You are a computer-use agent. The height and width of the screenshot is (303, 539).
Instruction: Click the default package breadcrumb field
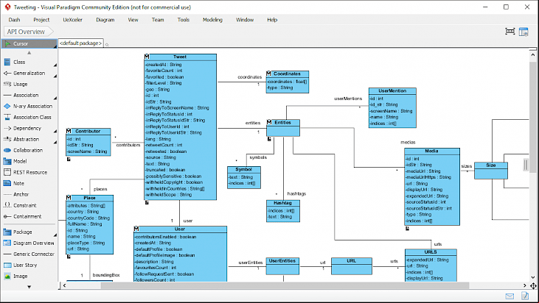(x=81, y=43)
